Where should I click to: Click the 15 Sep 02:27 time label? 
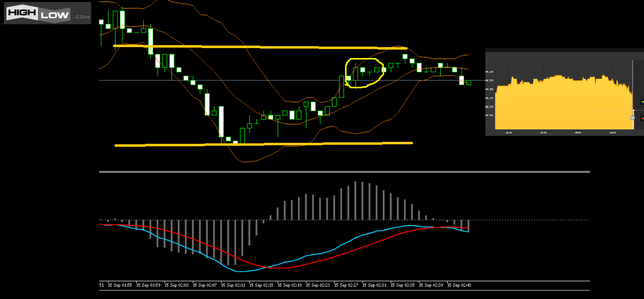(x=347, y=285)
